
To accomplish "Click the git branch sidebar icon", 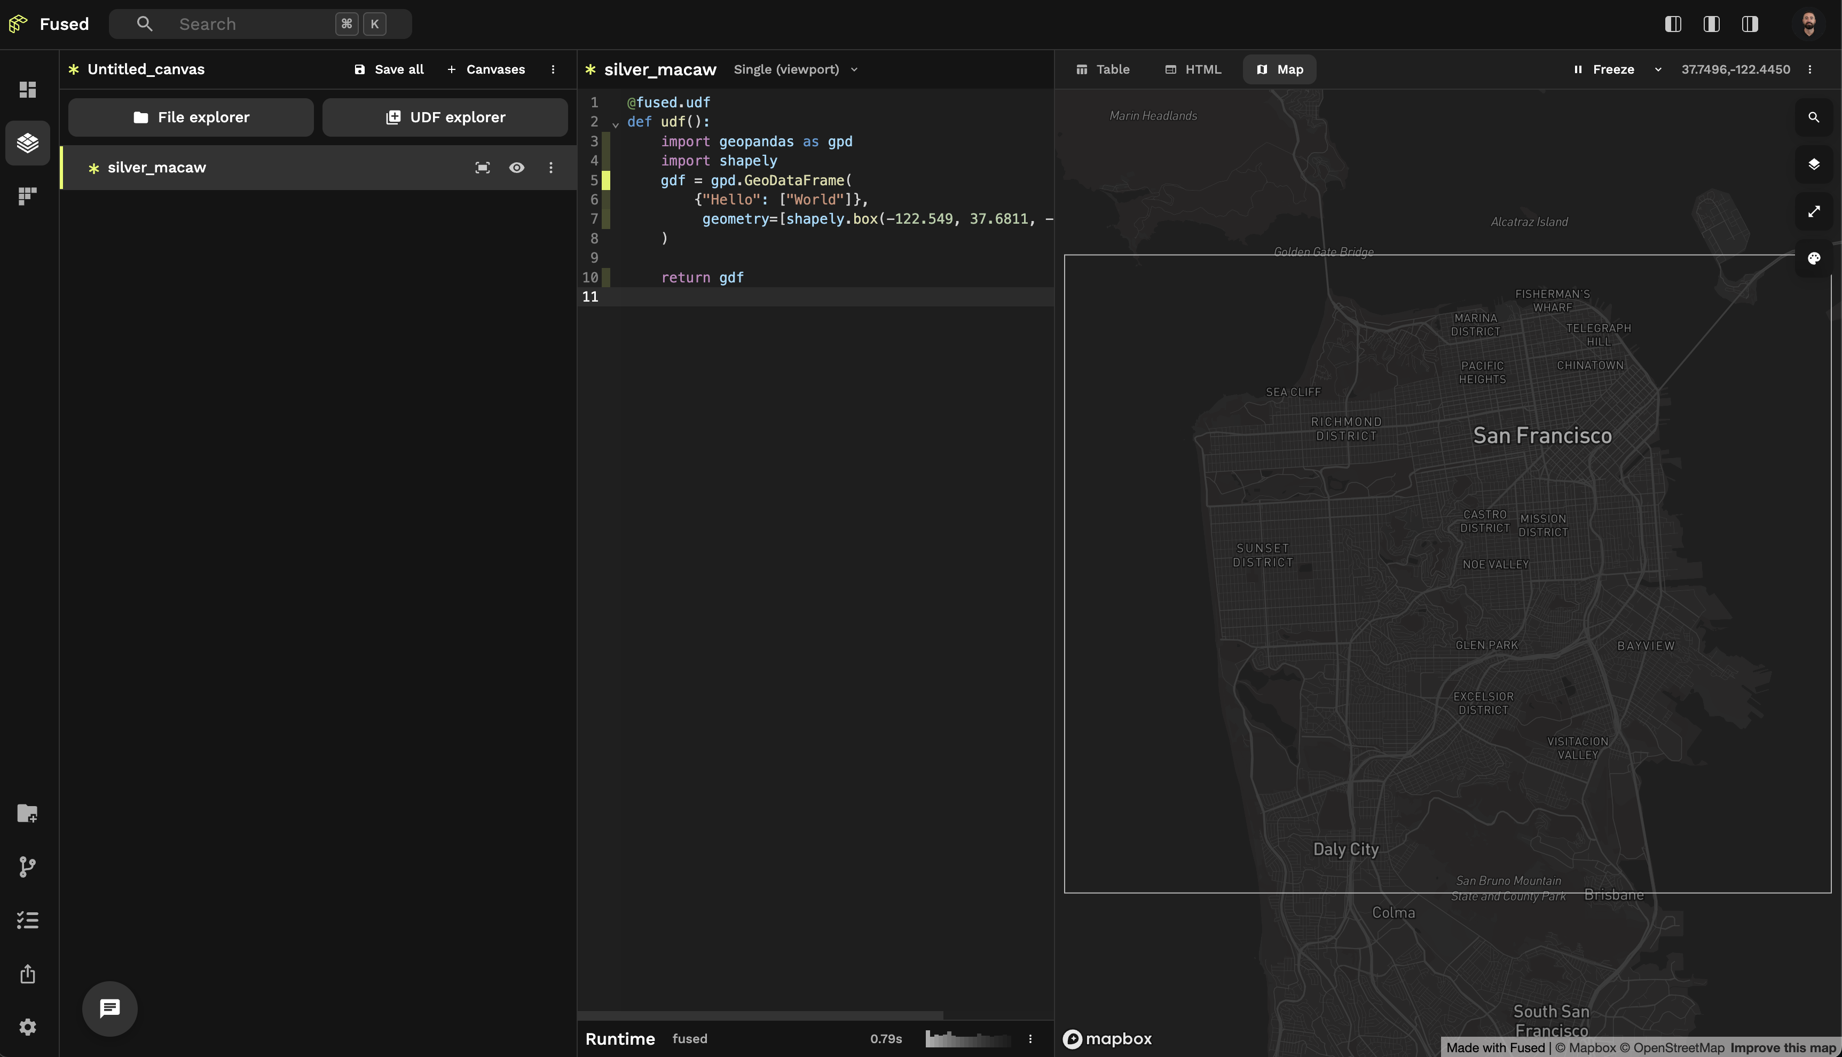I will pyautogui.click(x=28, y=867).
